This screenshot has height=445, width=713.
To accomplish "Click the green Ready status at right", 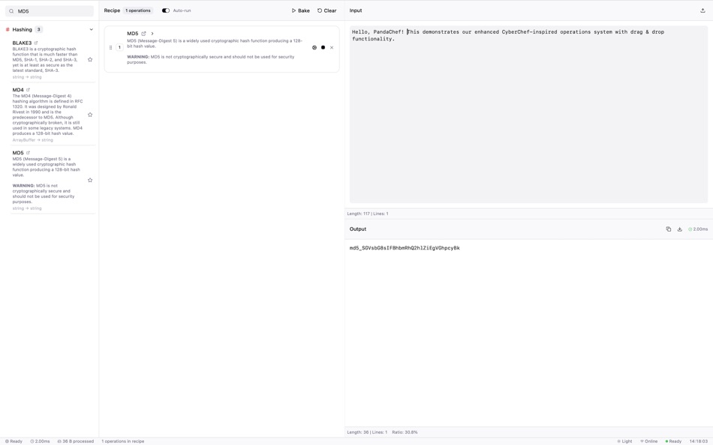I will (x=673, y=441).
